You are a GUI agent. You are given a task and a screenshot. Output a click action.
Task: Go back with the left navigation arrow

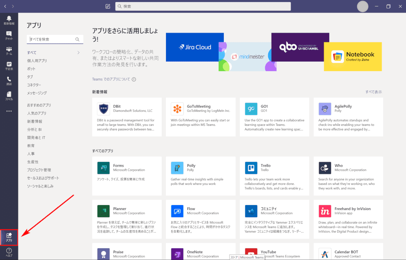tap(5, 6)
